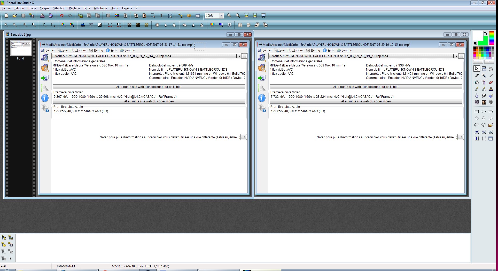Choose diamond selection shape
Screen dimensions: 498x271
[x=477, y=118]
